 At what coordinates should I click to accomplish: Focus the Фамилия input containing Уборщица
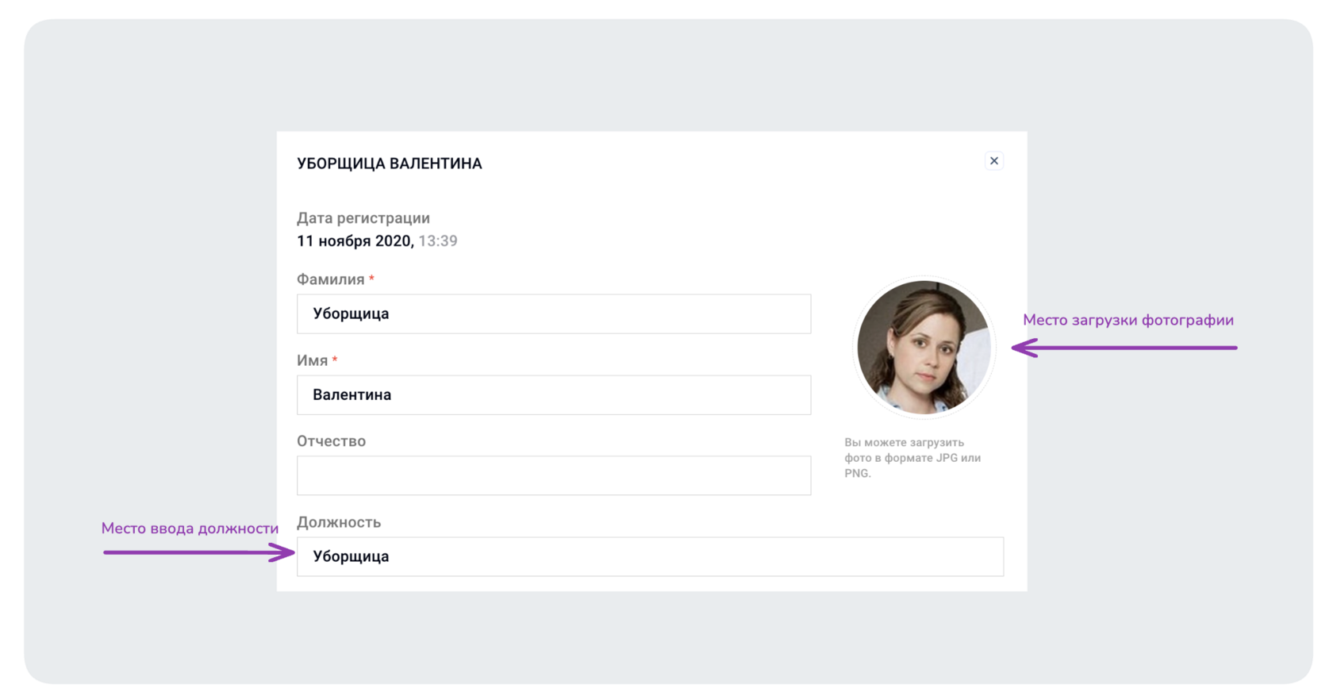coord(554,313)
